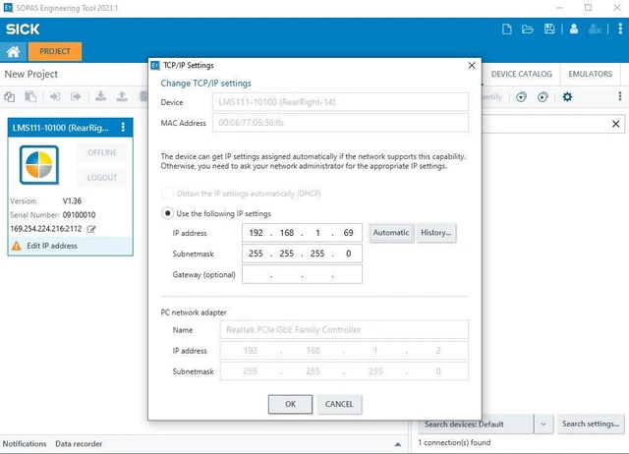629x454 pixels.
Task: Select 'Use the following IP settings' radio button
Action: click(167, 213)
